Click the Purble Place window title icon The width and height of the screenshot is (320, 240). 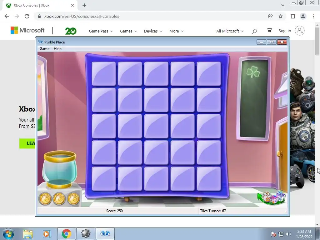point(41,42)
